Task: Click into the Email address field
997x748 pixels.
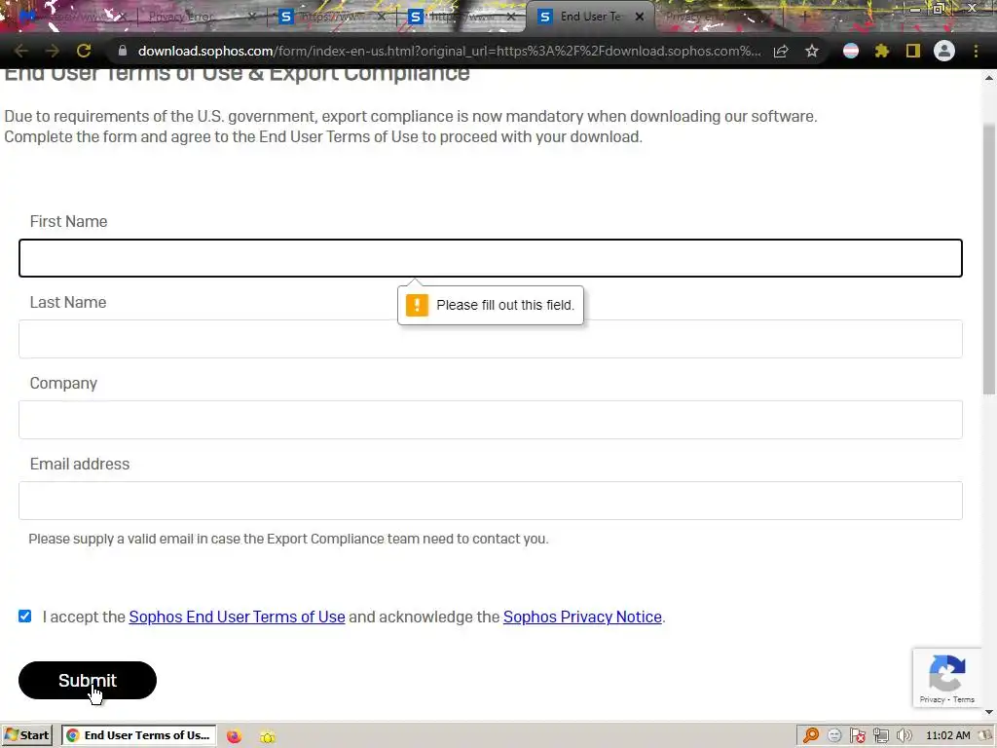Action: (x=491, y=501)
